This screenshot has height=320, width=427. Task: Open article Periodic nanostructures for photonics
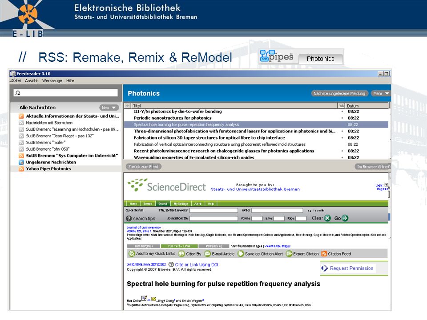[x=173, y=118]
